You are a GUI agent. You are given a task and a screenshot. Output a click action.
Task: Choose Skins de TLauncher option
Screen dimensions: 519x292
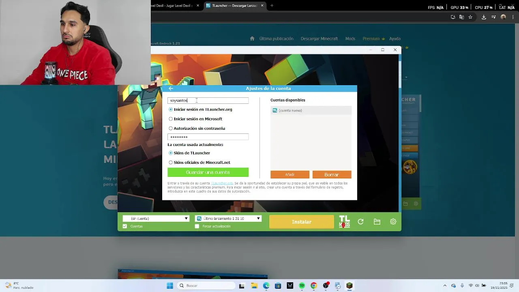(x=171, y=153)
